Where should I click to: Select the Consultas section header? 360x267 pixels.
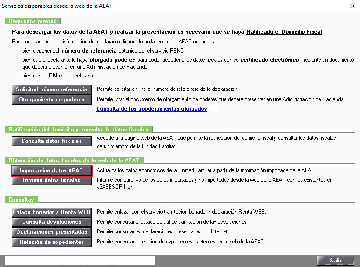pos(21,200)
